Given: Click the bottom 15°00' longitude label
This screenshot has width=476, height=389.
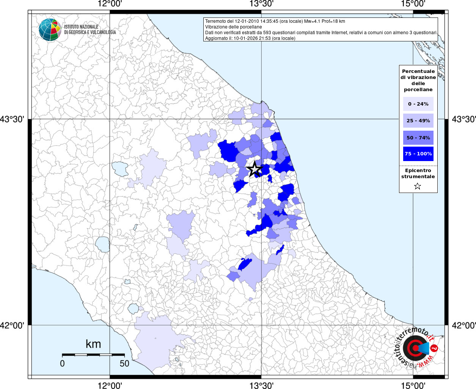Looking at the screenshot, I should (x=413, y=386).
